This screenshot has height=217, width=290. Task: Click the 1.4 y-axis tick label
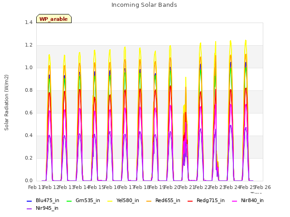29,23
